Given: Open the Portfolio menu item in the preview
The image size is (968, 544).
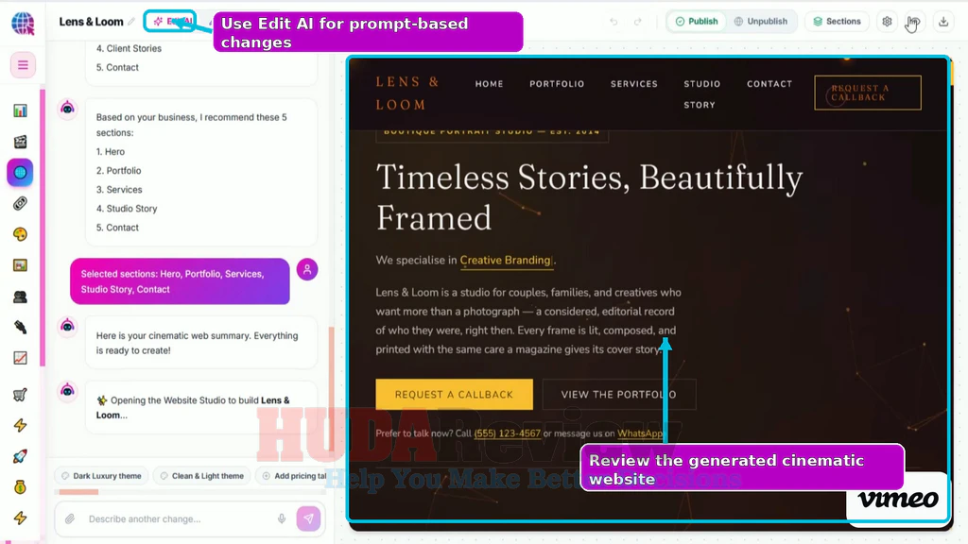Looking at the screenshot, I should [x=557, y=84].
